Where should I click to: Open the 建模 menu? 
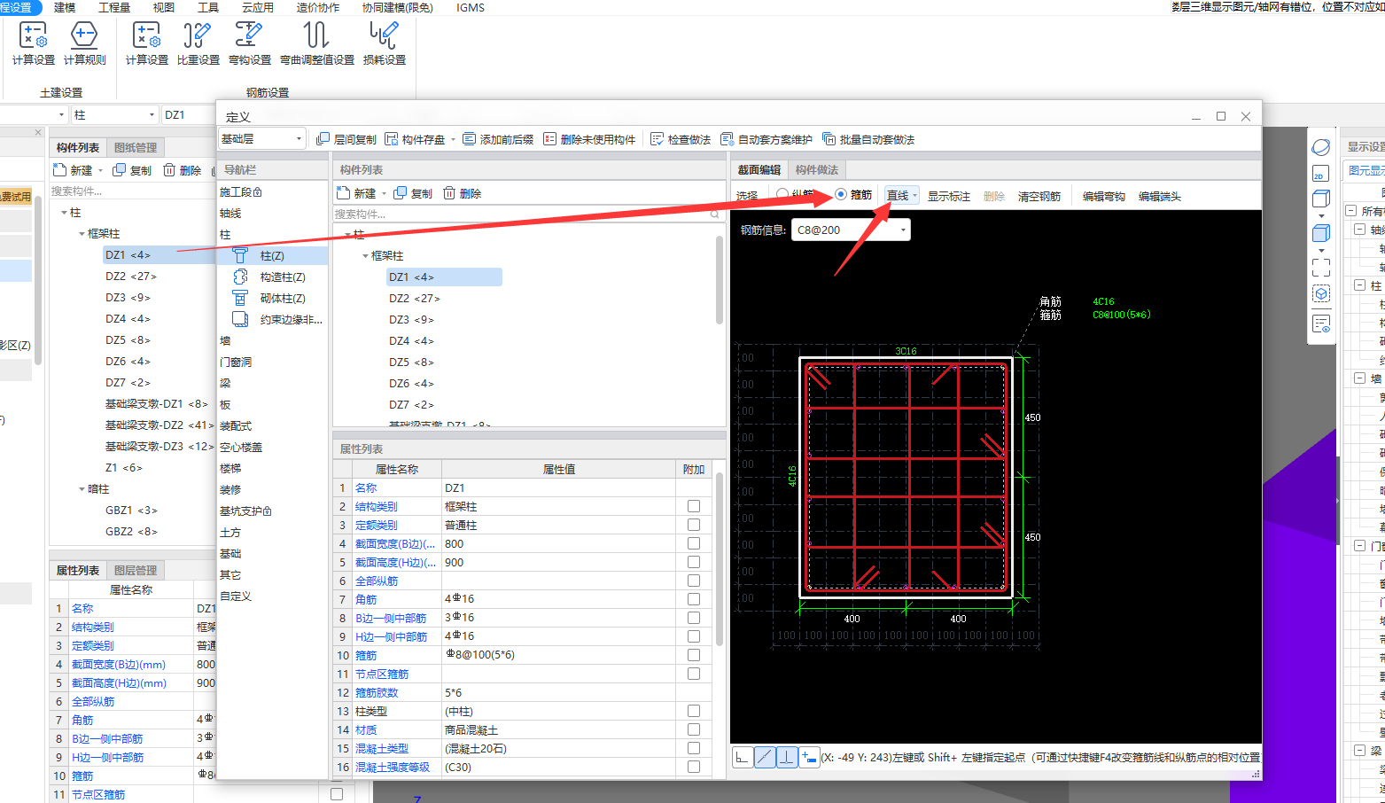point(65,7)
